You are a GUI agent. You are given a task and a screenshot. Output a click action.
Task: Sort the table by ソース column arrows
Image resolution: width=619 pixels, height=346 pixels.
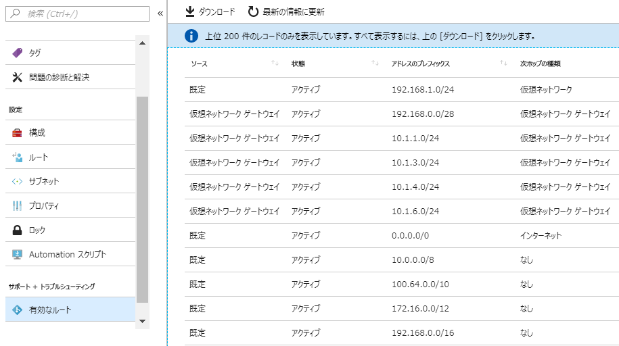pos(275,63)
